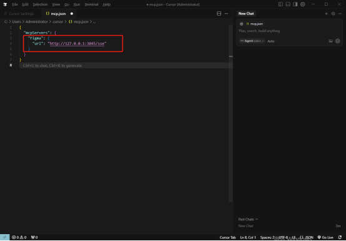Start a new chat with plus icon
Screen dimensions: 346x241
coord(326,14)
